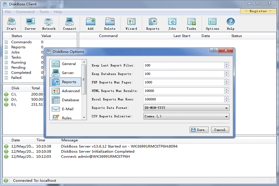Click the Start toolbar icon

pyautogui.click(x=11, y=24)
